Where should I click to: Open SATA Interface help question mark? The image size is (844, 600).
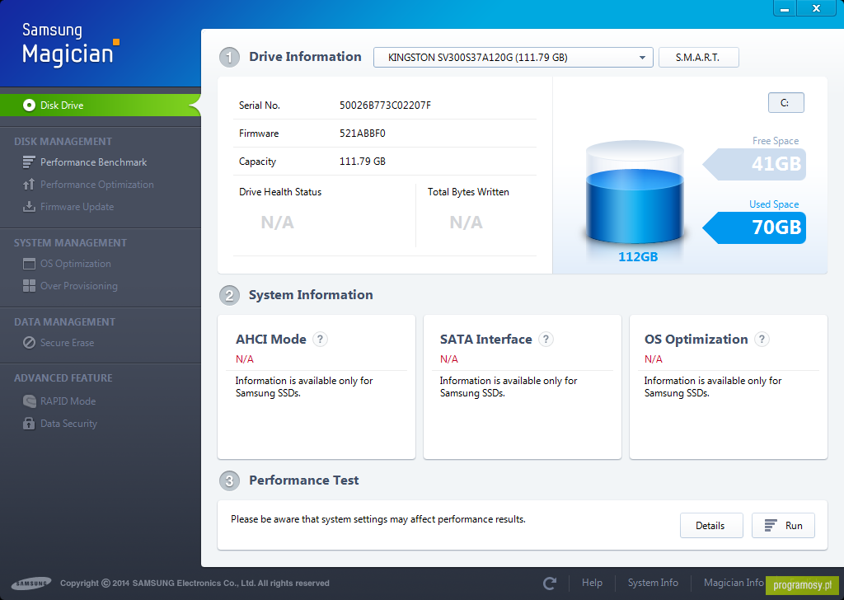pos(546,339)
